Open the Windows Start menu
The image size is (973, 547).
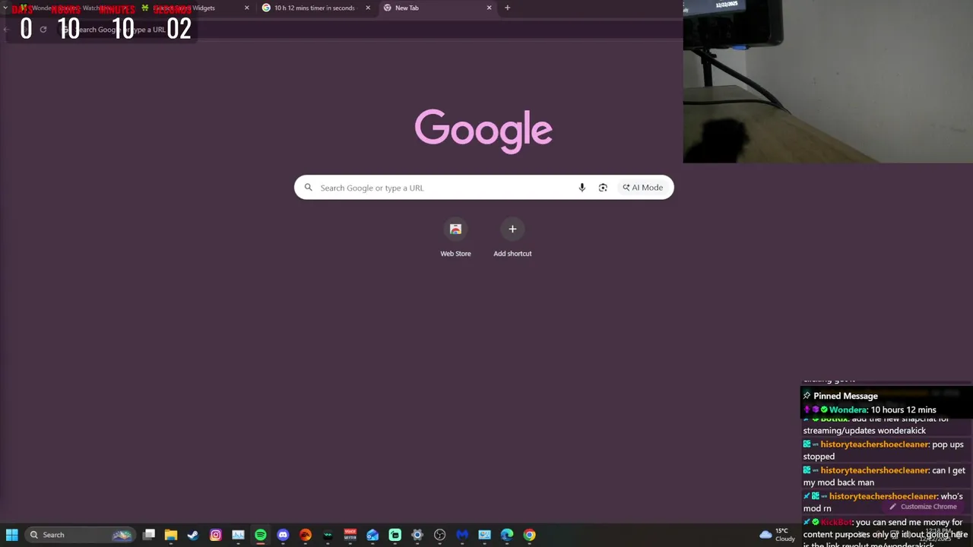pyautogui.click(x=11, y=535)
